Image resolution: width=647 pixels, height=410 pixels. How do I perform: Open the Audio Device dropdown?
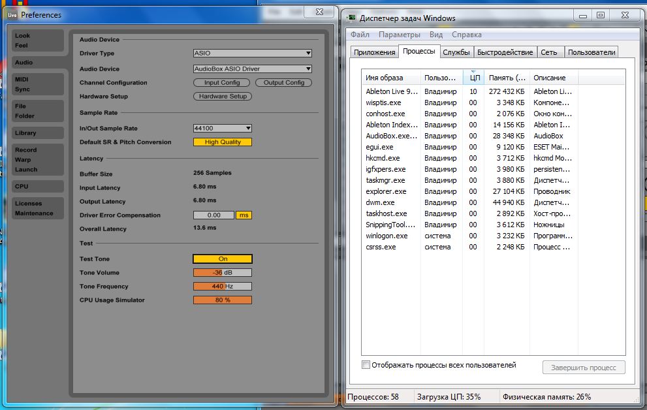[252, 69]
